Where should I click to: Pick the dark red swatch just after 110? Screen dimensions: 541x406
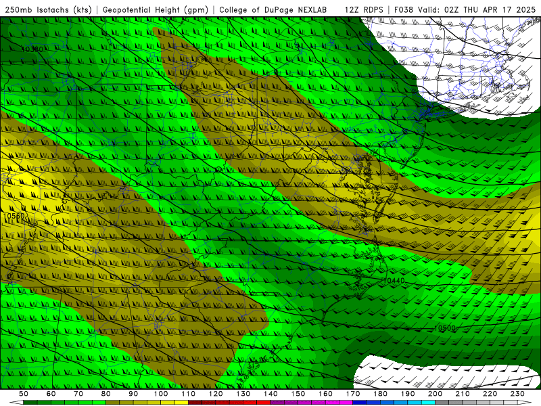(x=195, y=403)
